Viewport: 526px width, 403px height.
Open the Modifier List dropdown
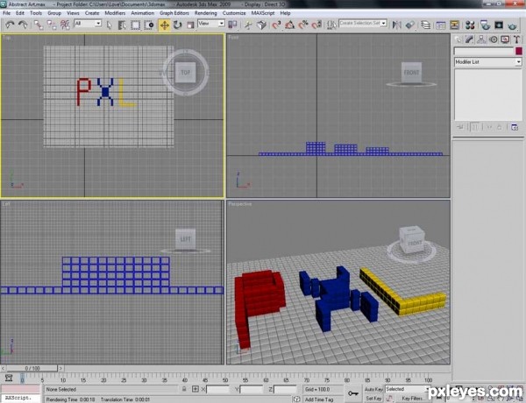[488, 62]
